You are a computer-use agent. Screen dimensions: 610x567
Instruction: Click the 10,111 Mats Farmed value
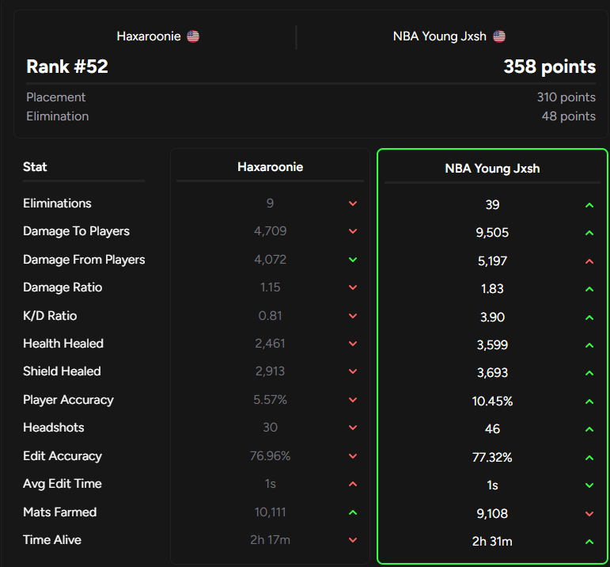[270, 512]
